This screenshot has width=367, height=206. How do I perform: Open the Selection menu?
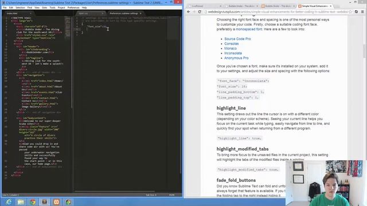20,7
